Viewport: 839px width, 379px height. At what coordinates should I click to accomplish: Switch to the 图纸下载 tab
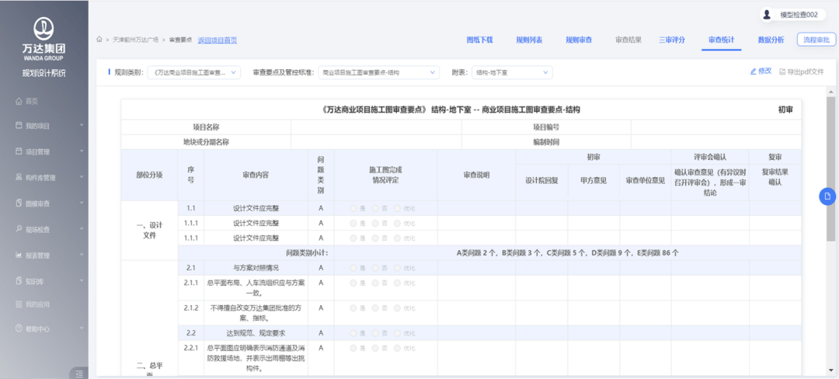pyautogui.click(x=479, y=40)
